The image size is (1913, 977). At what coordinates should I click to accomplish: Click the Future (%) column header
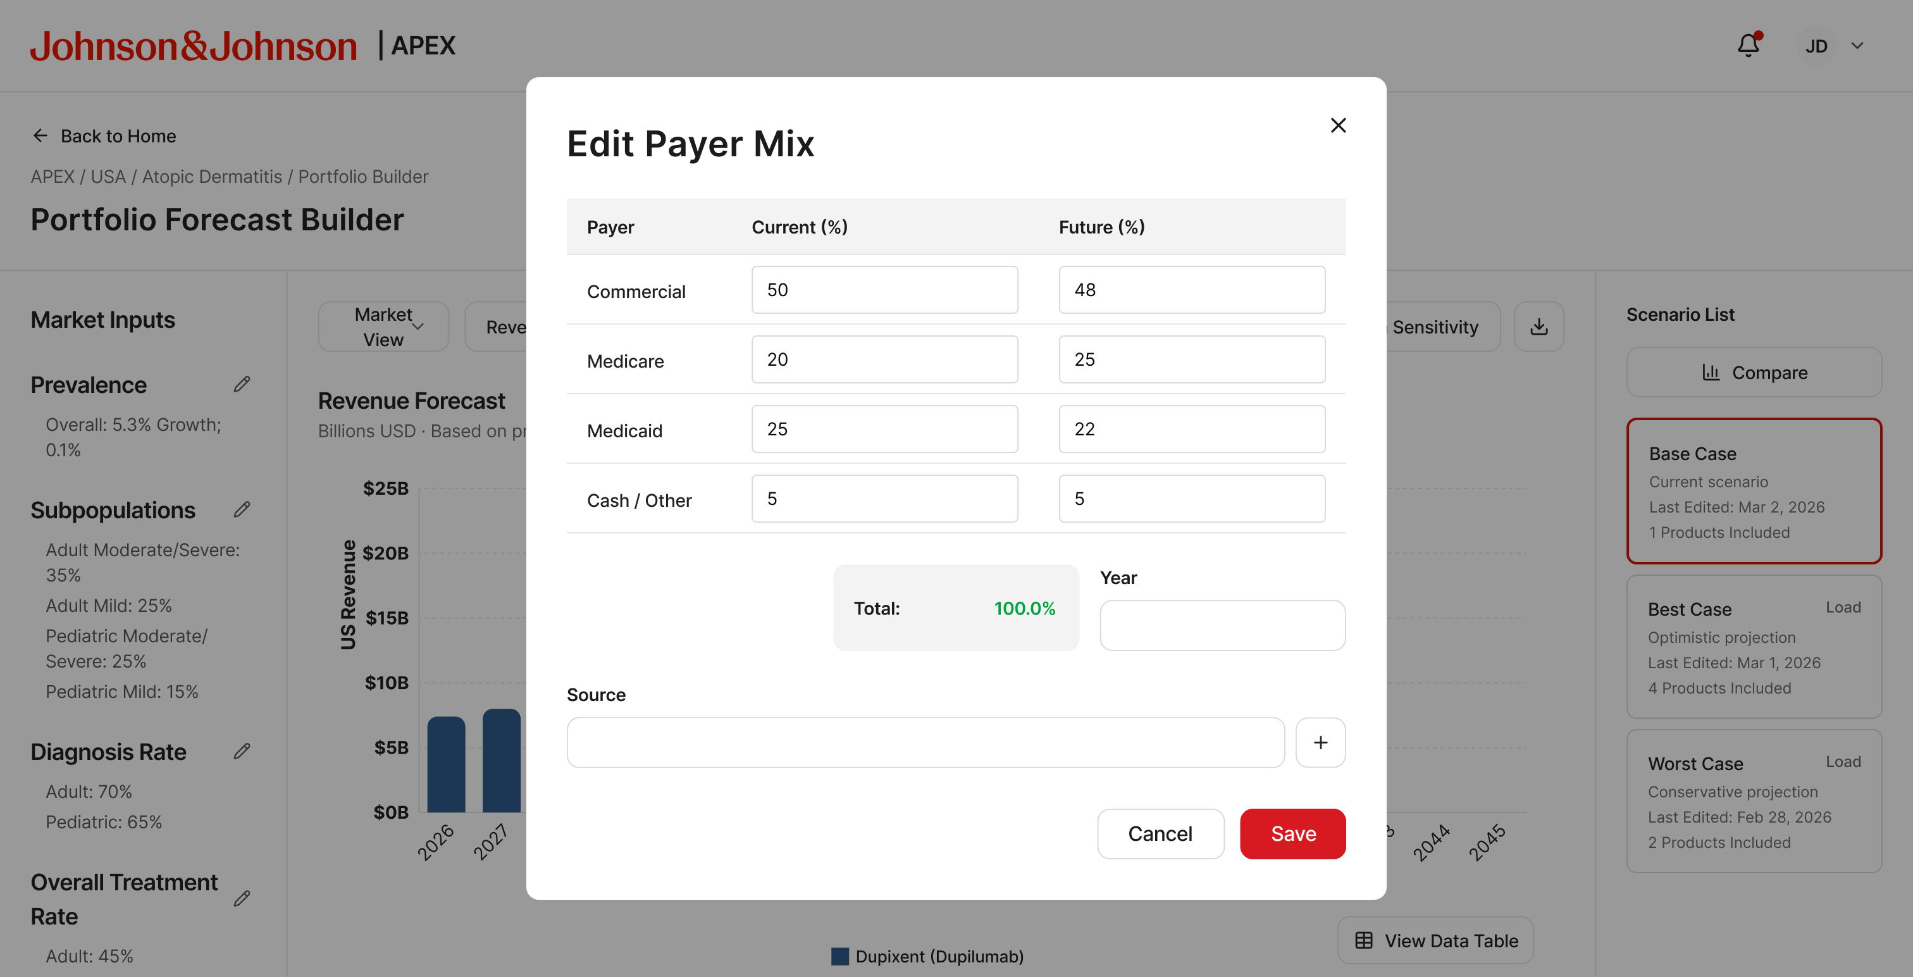1102,227
